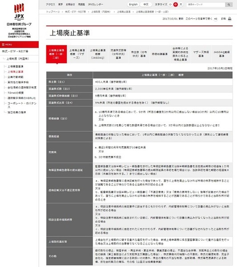Open 企業行動規範 in sidebar
Screen dimensions: 237x267
[x=15, y=77]
